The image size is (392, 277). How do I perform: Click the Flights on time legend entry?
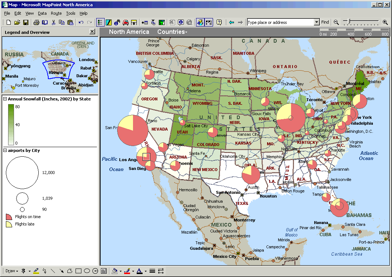point(23,217)
